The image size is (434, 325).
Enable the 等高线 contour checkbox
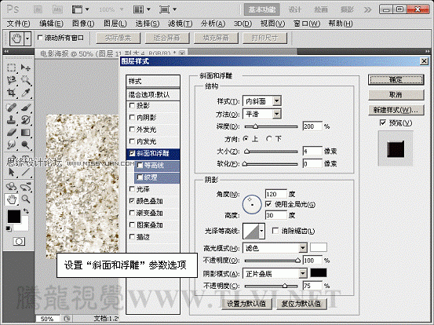140,166
